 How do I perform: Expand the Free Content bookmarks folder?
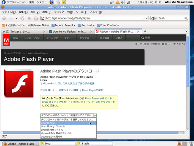click(108, 25)
